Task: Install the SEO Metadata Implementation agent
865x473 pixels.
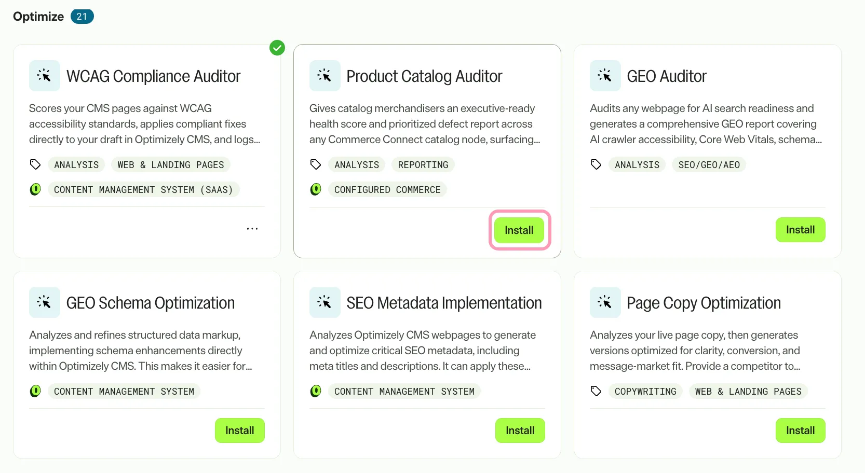Action: (520, 430)
